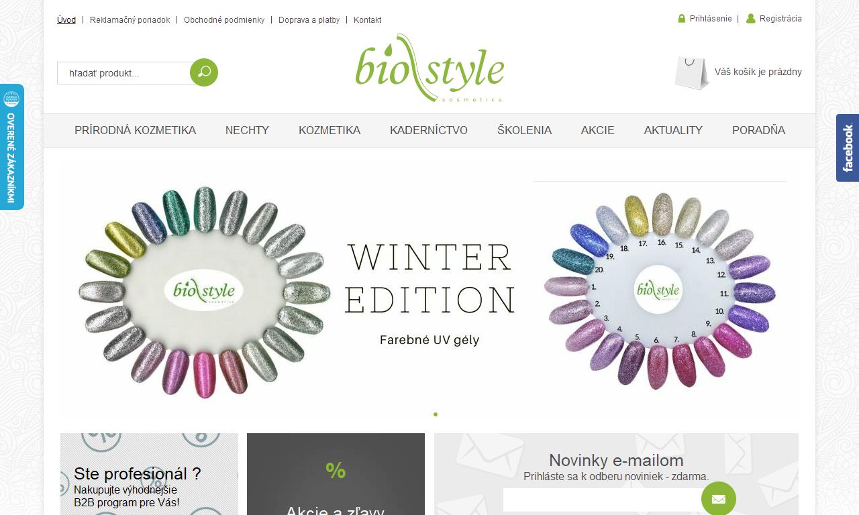
Task: Click the green search magnifier button
Action: click(x=204, y=72)
